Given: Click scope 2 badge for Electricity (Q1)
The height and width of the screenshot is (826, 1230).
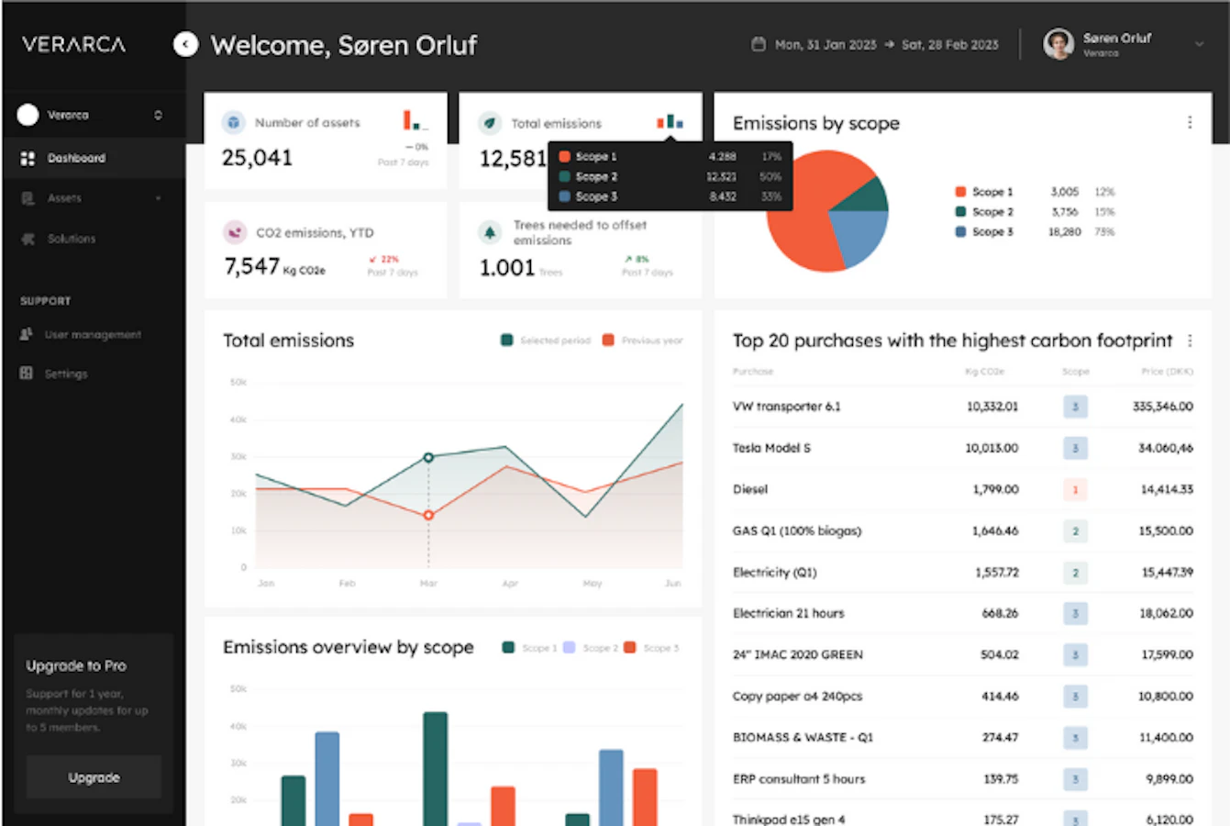Looking at the screenshot, I should coord(1075,572).
